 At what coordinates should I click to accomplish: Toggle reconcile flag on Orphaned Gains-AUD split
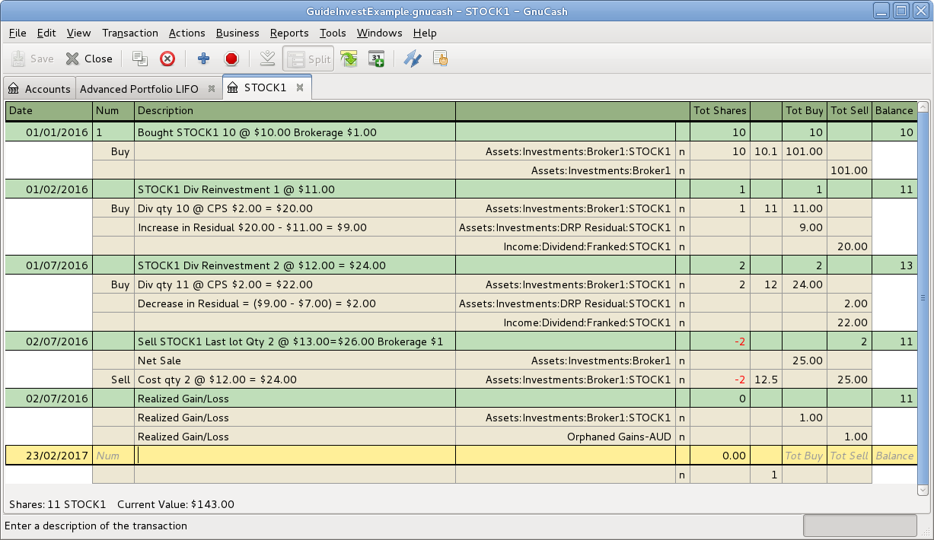point(681,437)
